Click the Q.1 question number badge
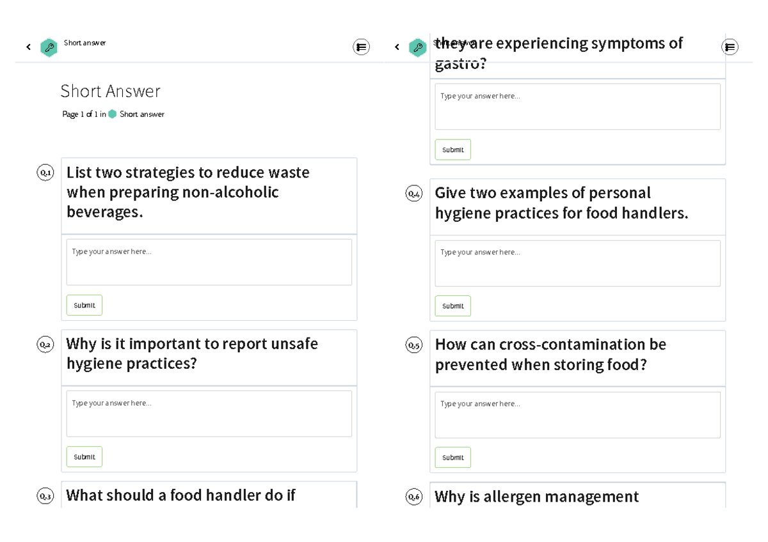Screen dimensions: 768x542 point(45,173)
